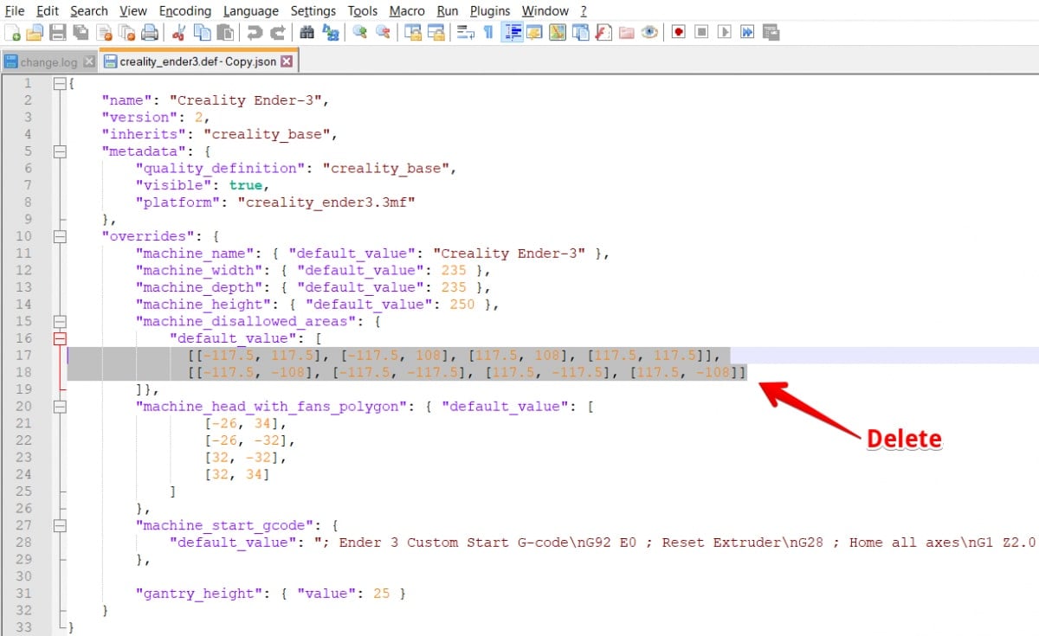
Task: Cut selection with the scissors icon
Action: point(178,33)
